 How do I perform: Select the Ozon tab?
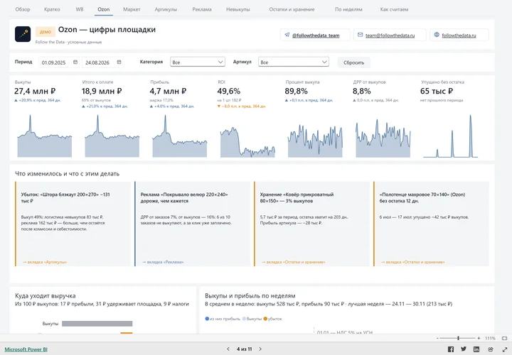coord(104,9)
